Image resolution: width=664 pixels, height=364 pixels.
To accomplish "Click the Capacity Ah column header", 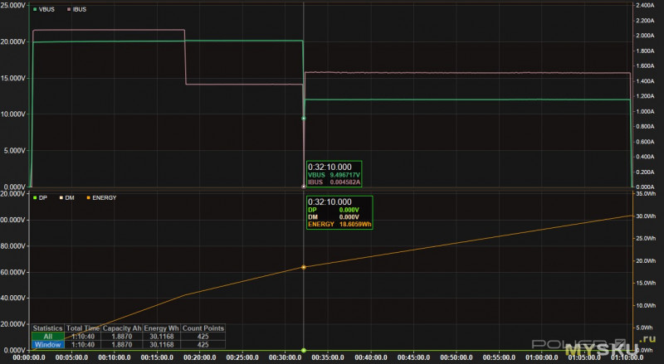I will [122, 328].
